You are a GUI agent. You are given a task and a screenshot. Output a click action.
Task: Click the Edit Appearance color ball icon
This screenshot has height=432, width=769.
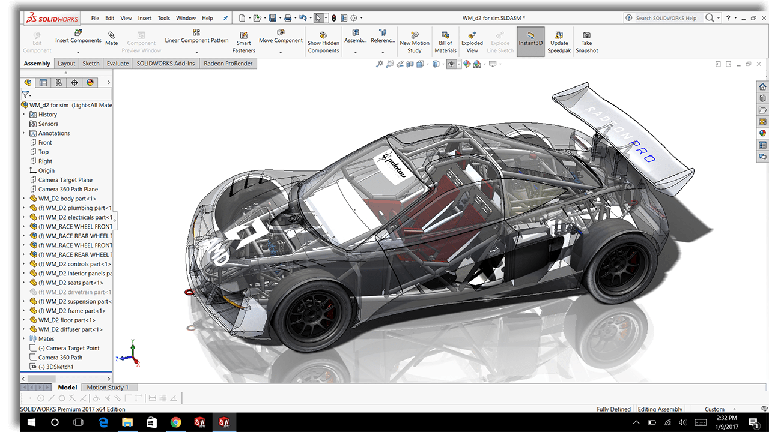(x=467, y=64)
